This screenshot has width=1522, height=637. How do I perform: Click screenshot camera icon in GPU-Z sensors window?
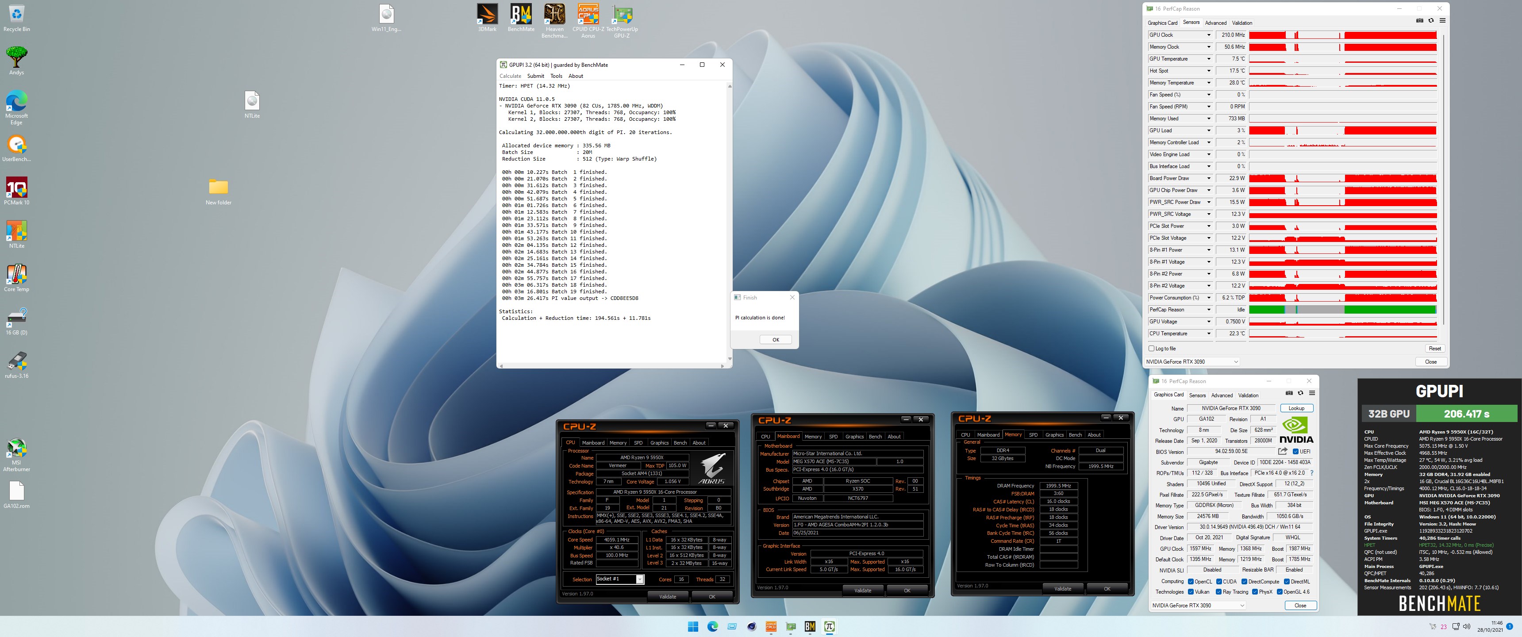1420,21
